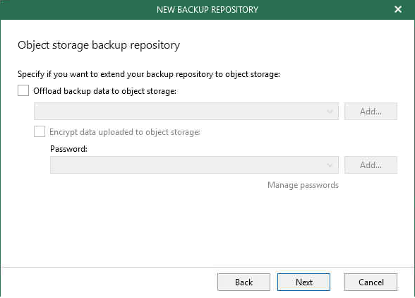This screenshot has height=298, width=415.
Task: Click the 'Offload backup data to object storage' label
Action: pyautogui.click(x=104, y=91)
